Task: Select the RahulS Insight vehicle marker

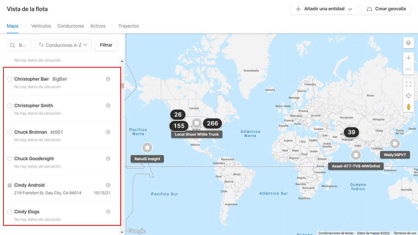Action: pyautogui.click(x=147, y=147)
